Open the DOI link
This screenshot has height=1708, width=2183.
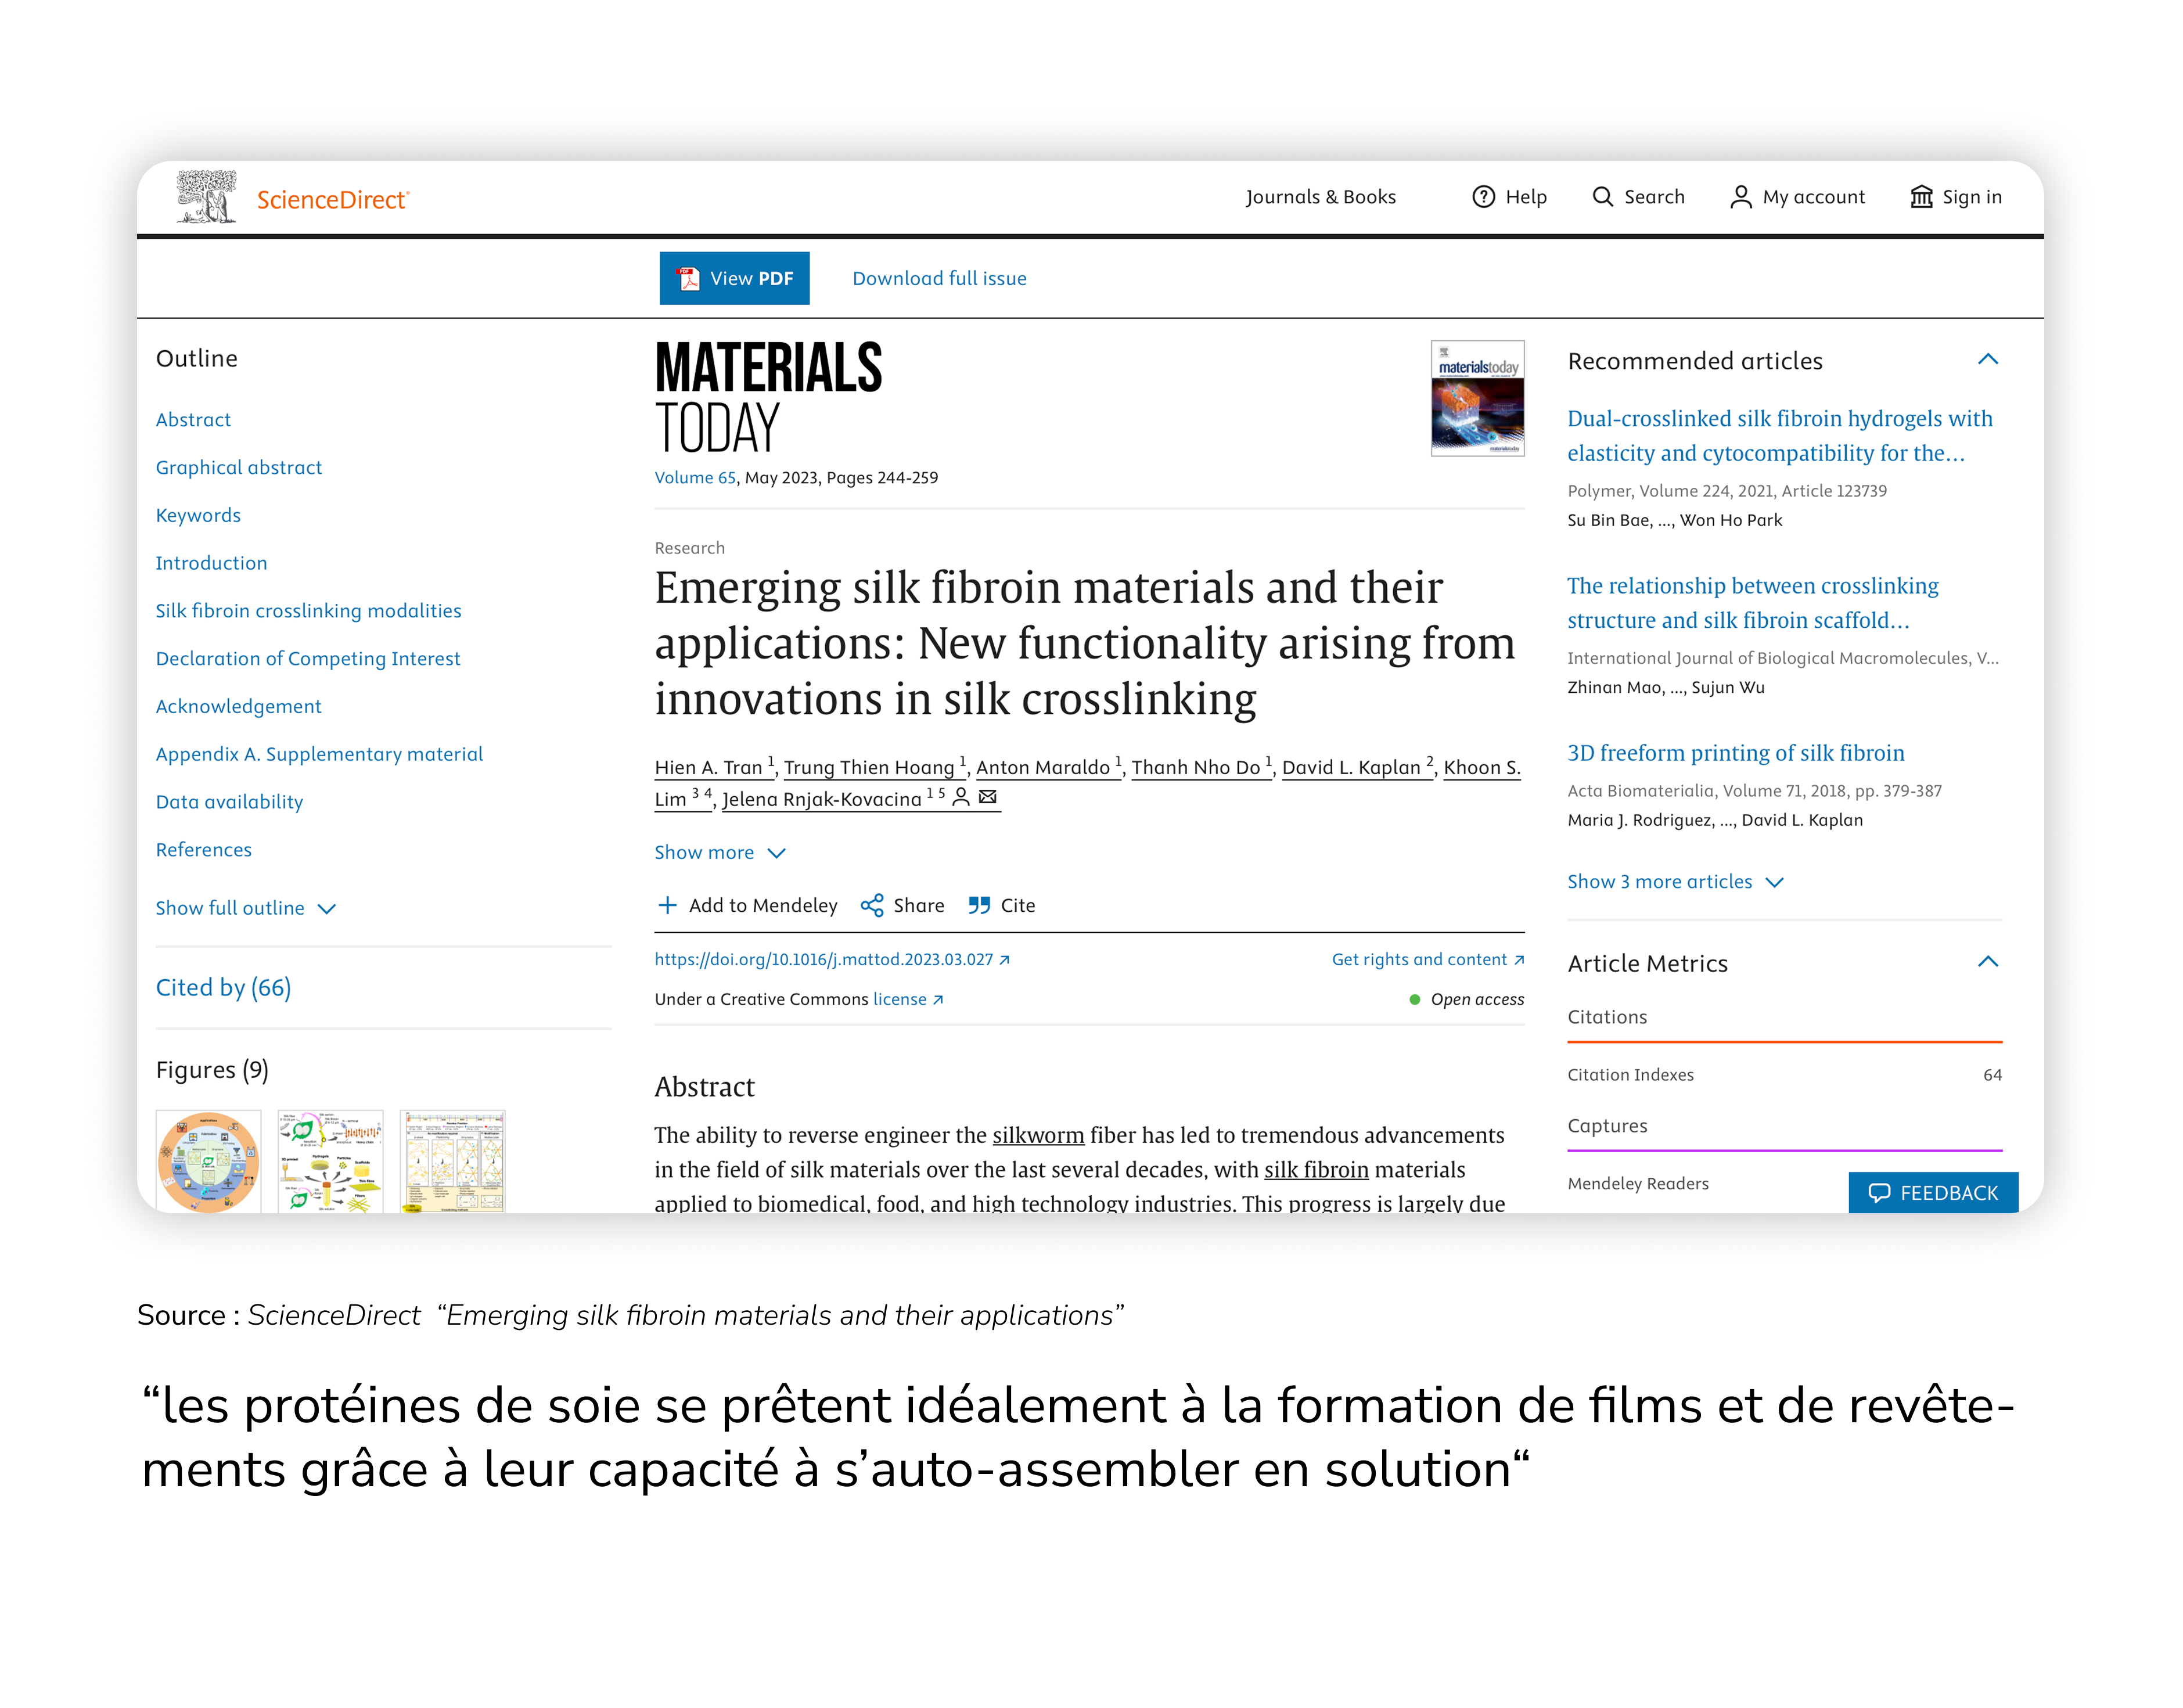click(832, 959)
